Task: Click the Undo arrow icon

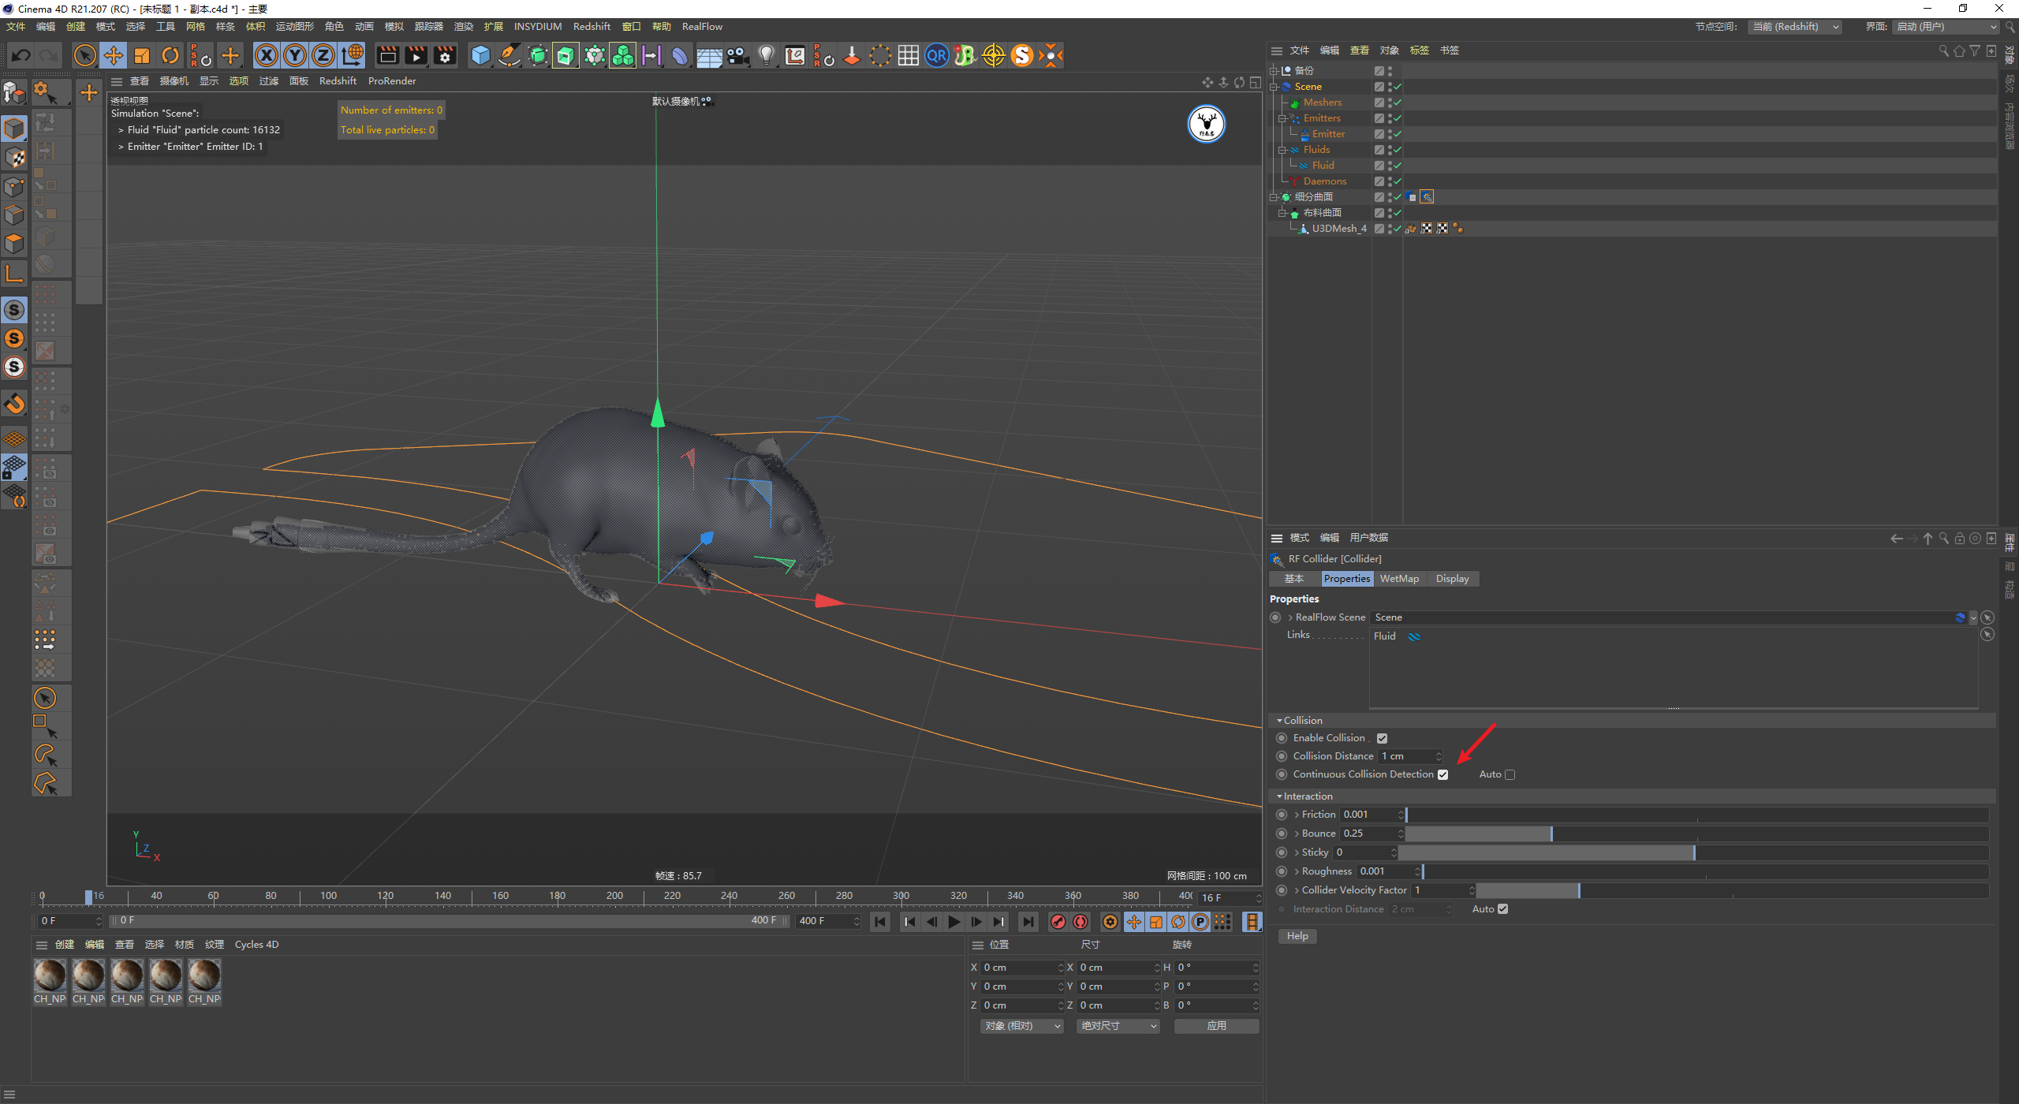Action: pyautogui.click(x=21, y=55)
